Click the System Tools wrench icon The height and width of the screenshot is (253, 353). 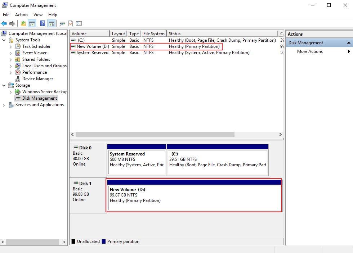[x=10, y=40]
